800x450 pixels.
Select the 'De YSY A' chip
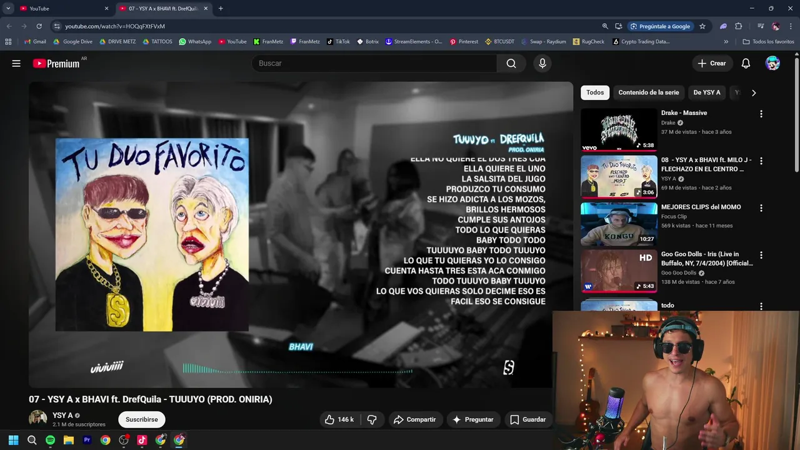[707, 92]
